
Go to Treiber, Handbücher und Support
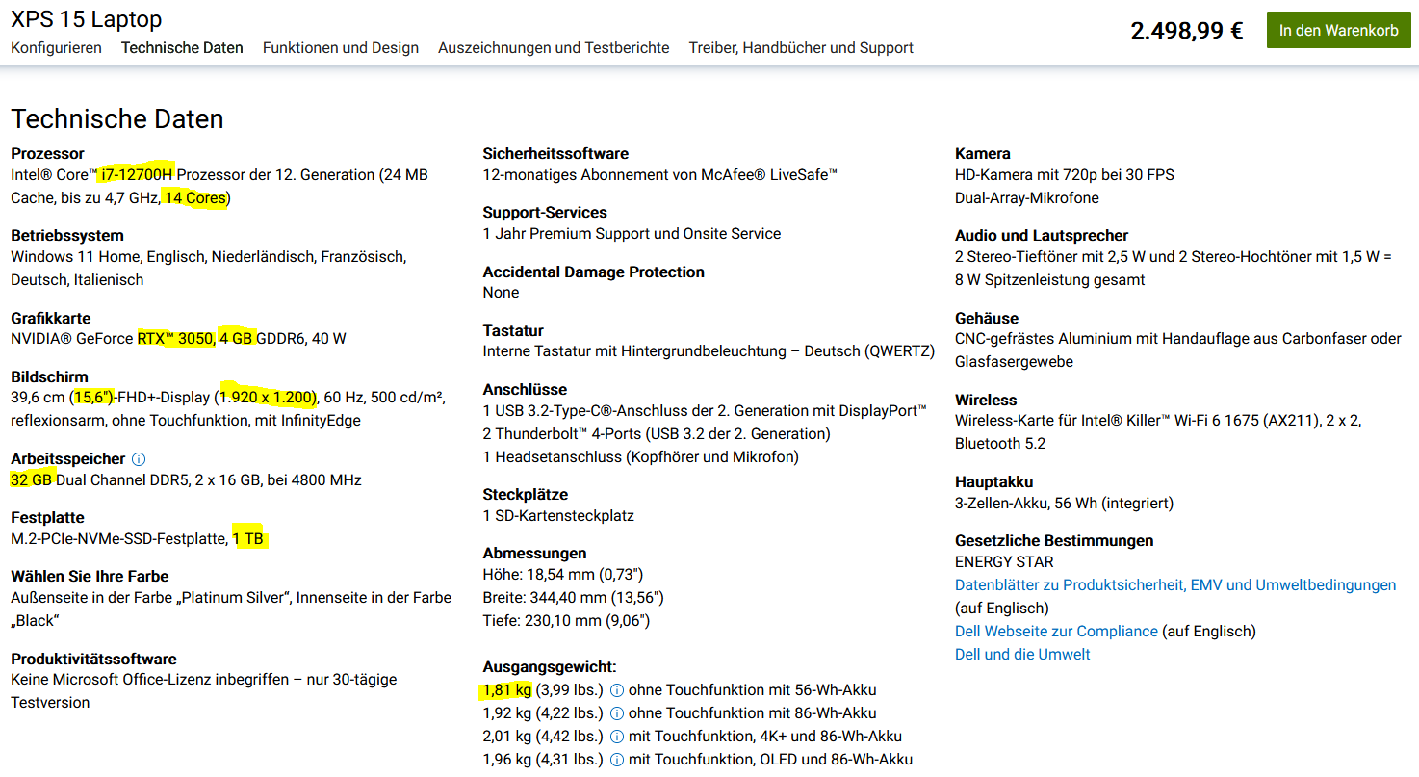(801, 47)
